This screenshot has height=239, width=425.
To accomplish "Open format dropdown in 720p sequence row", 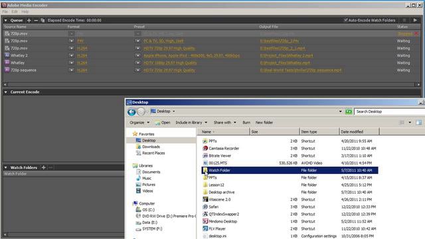I will tap(71, 70).
